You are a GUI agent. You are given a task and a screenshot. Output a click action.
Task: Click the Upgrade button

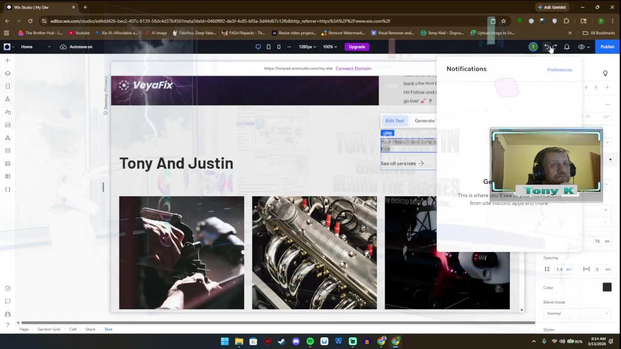357,47
